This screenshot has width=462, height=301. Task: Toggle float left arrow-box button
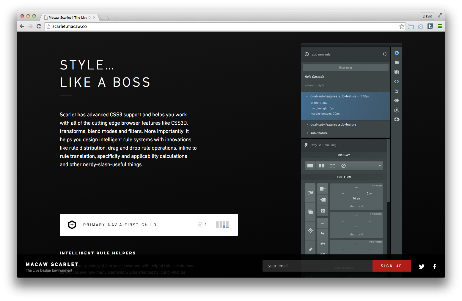pyautogui.click(x=323, y=189)
